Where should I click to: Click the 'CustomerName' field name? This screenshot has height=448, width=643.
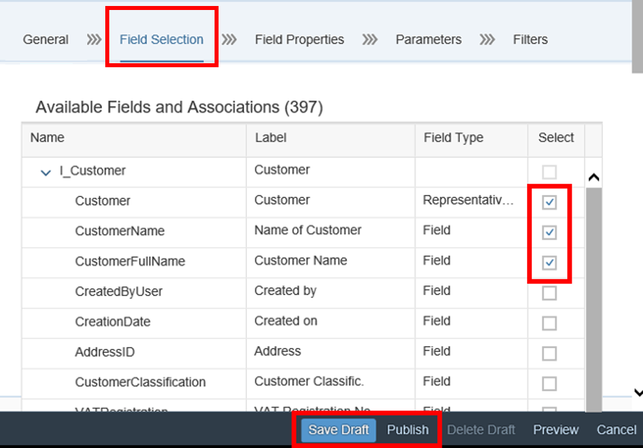120,231
